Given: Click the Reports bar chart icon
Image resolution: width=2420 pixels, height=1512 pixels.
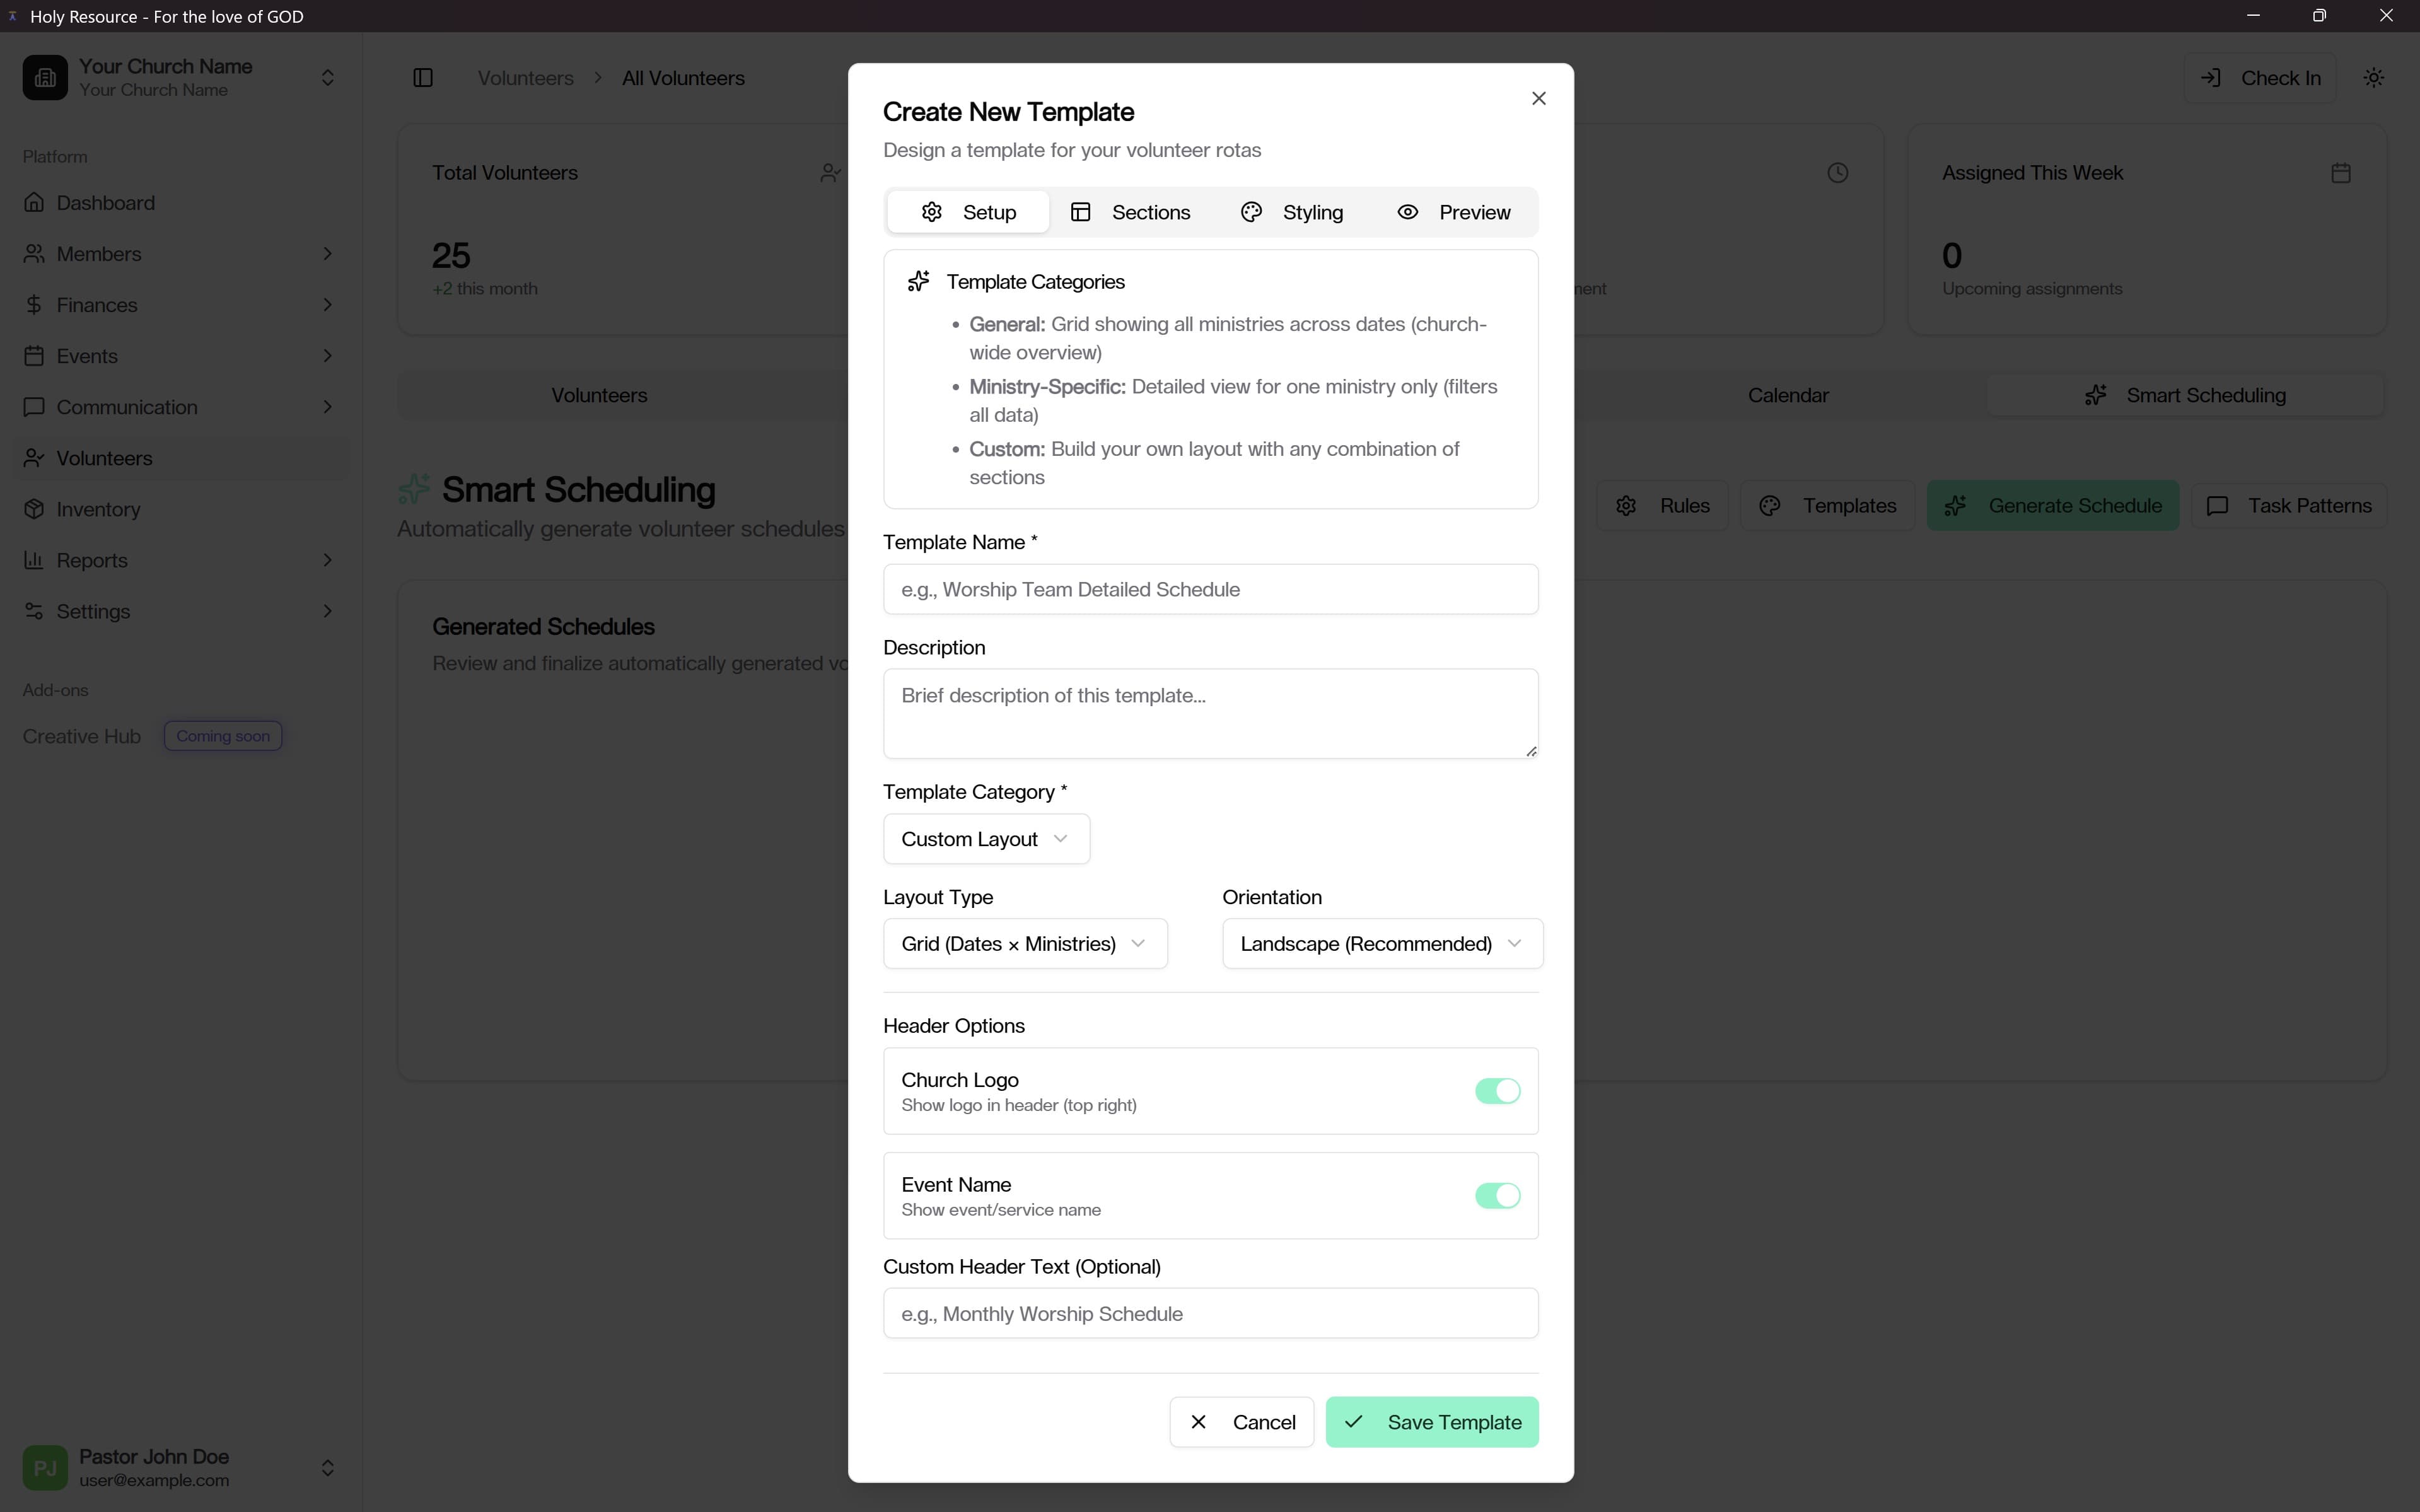Looking at the screenshot, I should [x=34, y=559].
